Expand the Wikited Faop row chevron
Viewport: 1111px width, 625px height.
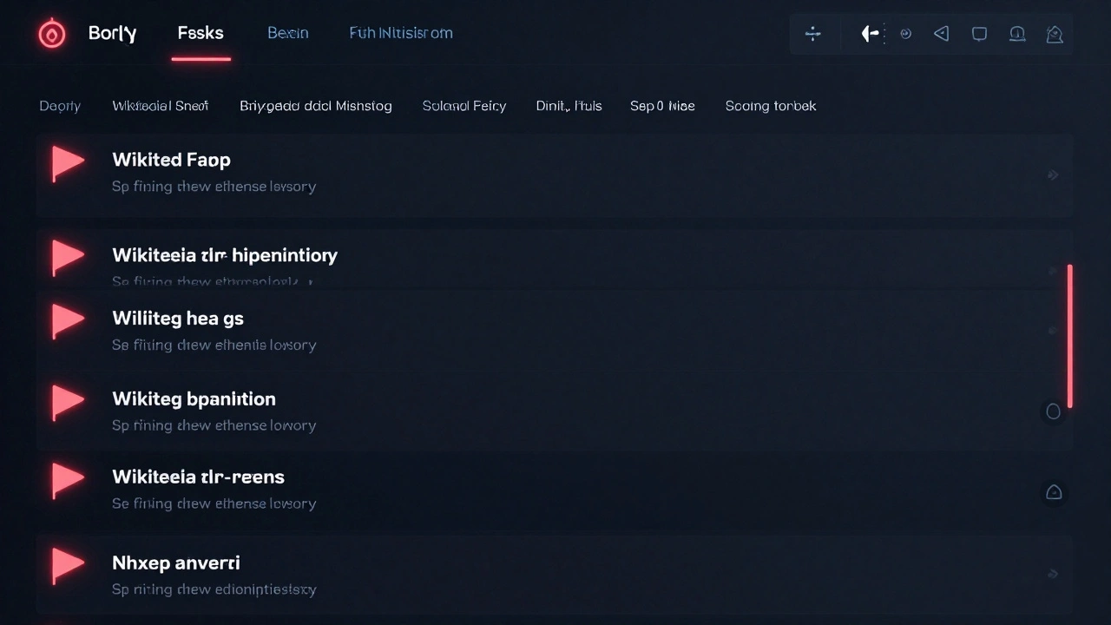(x=1053, y=175)
